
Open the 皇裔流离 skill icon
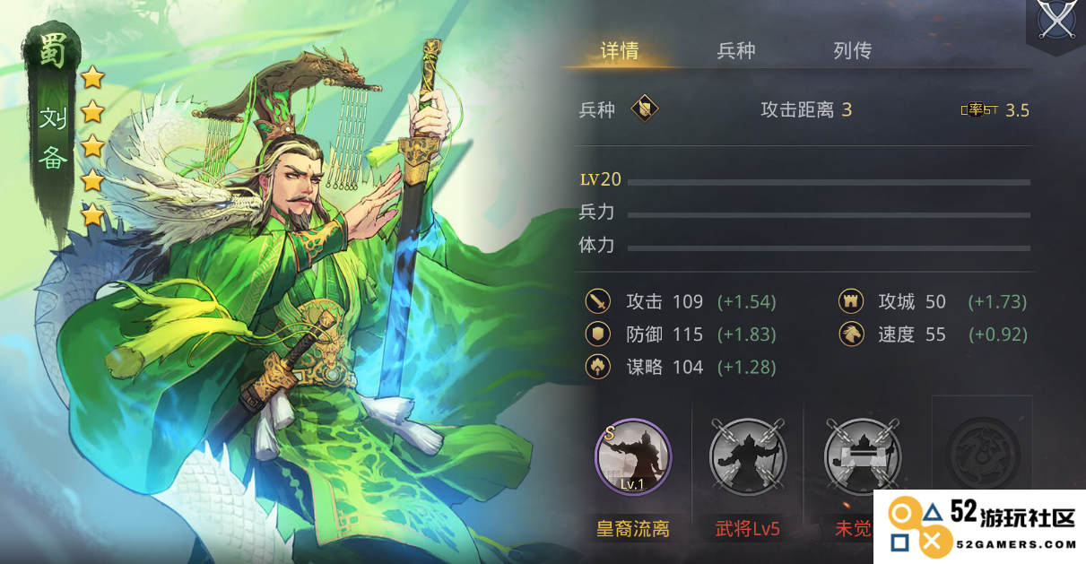click(x=633, y=457)
